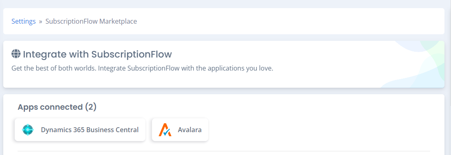Click the blue checkmark in Avalara logo
This screenshot has width=451, height=155.
pyautogui.click(x=167, y=132)
